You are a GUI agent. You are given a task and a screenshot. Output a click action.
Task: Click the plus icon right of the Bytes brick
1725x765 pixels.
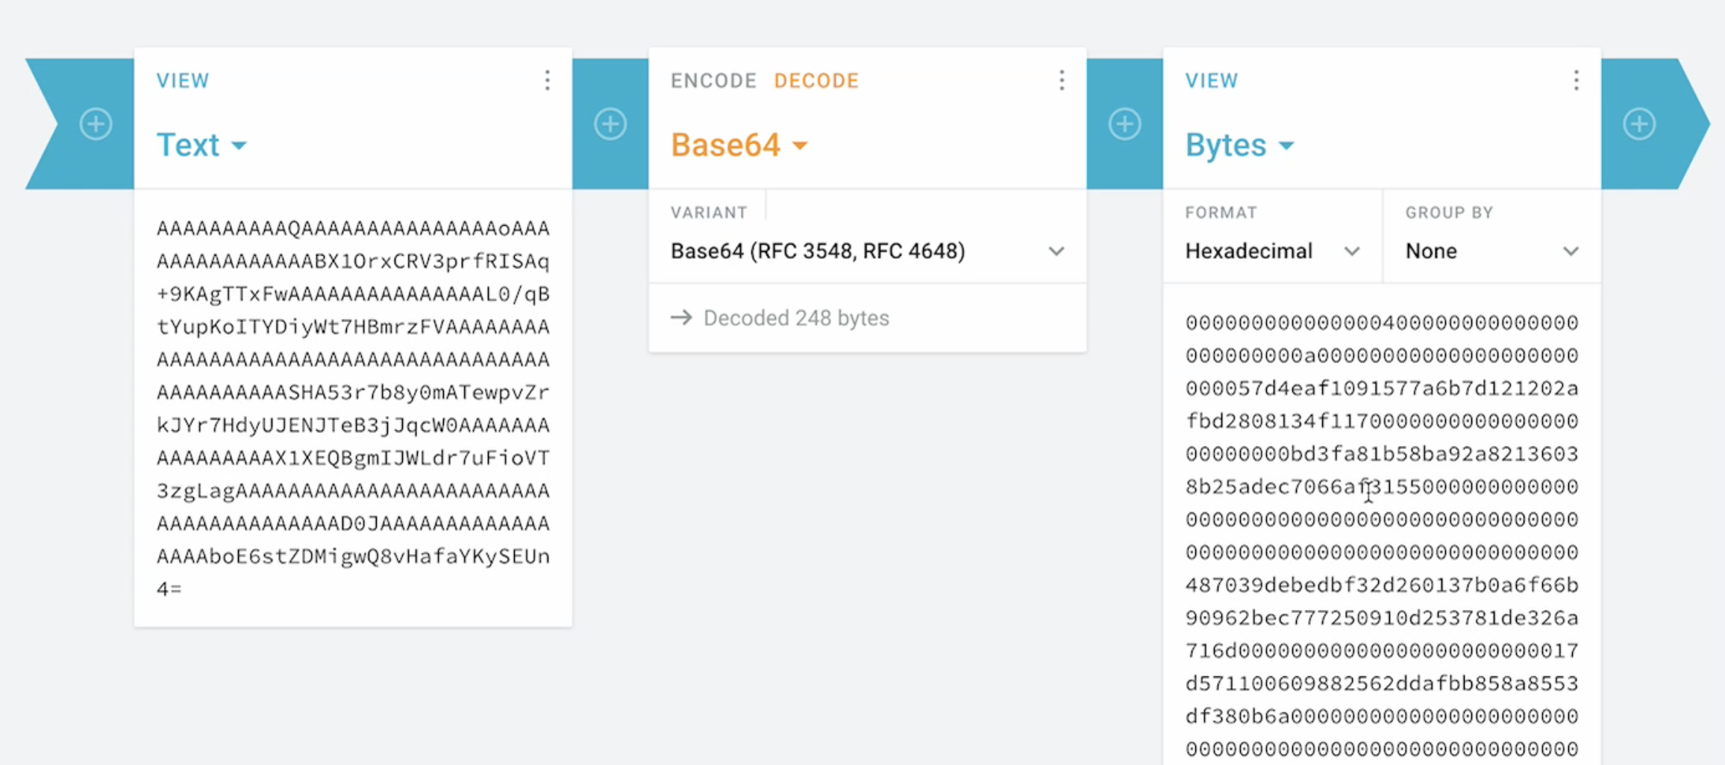tap(1638, 124)
